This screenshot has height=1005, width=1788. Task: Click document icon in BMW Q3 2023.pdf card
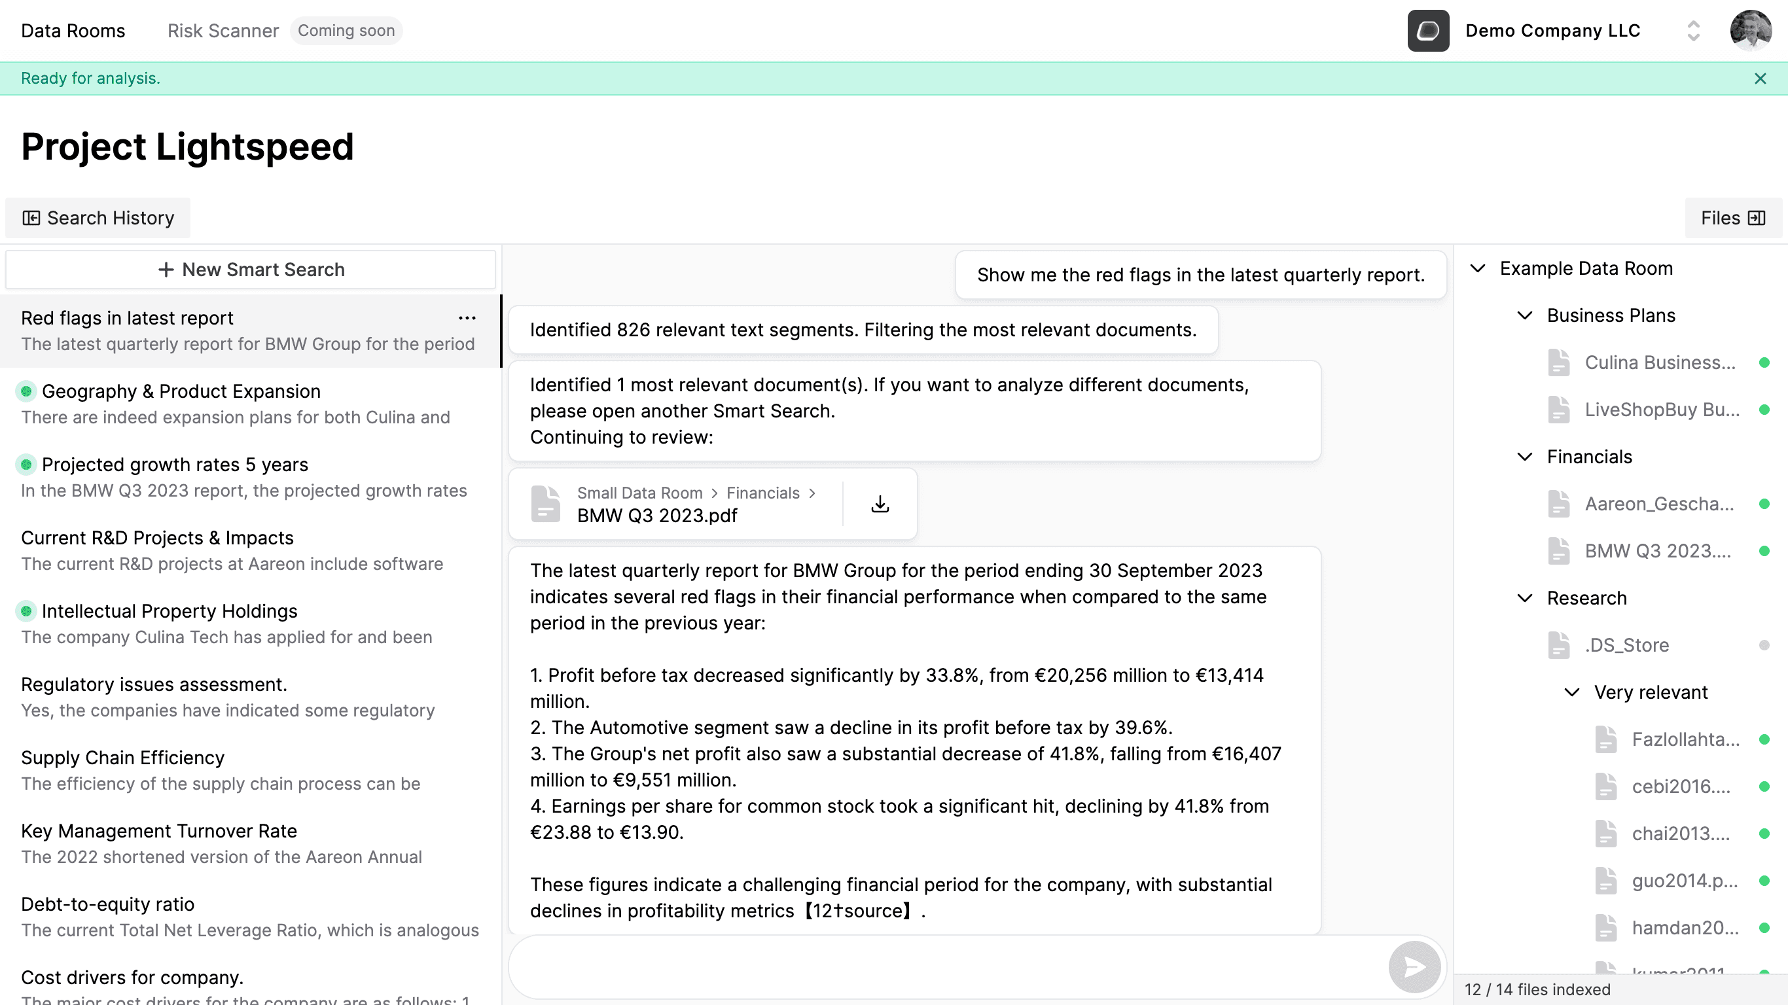[x=546, y=504]
